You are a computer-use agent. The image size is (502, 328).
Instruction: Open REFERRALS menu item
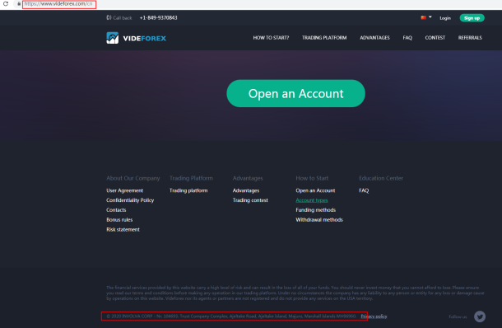click(470, 38)
